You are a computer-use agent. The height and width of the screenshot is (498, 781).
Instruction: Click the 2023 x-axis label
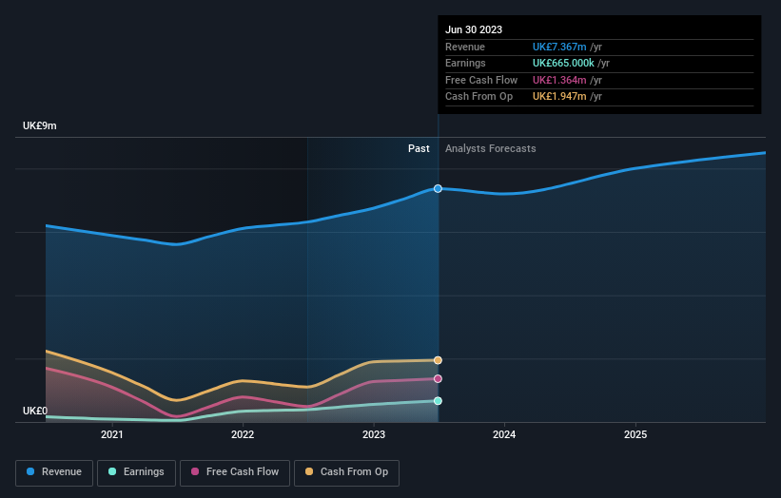374,435
